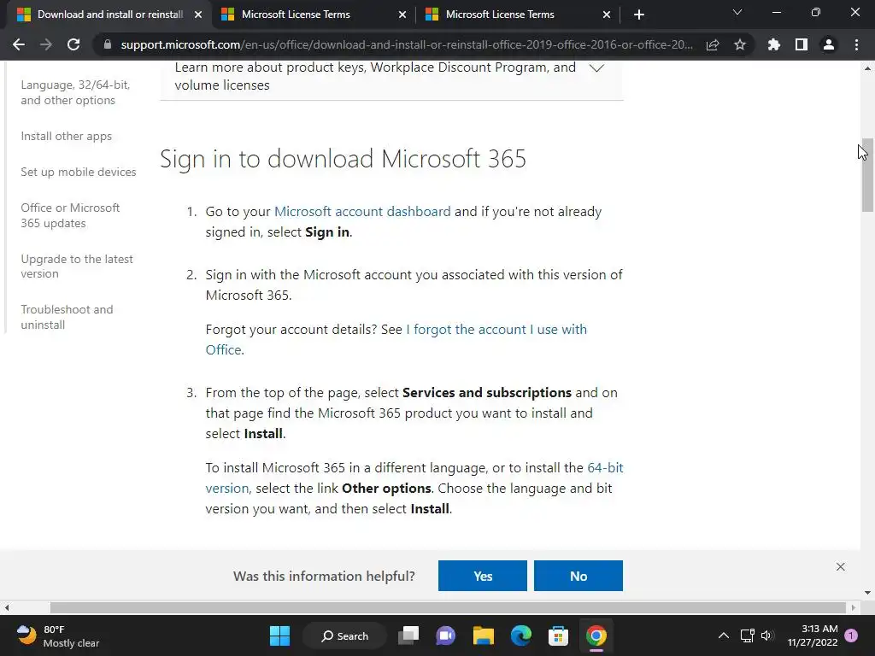Open the taskbar Search box
The image size is (875, 656).
[344, 635]
